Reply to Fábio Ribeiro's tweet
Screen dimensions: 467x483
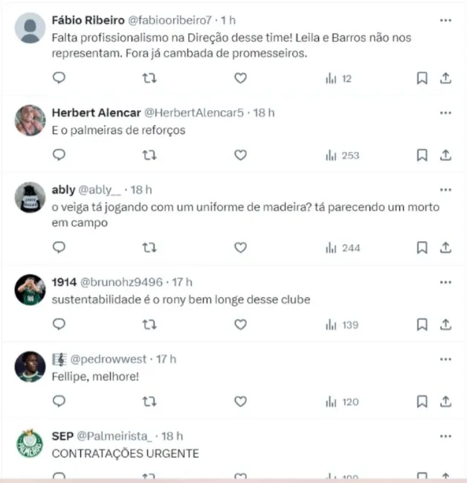tap(59, 77)
